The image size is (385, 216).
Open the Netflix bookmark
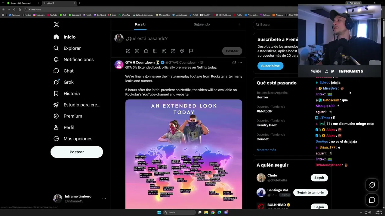tap(238, 15)
